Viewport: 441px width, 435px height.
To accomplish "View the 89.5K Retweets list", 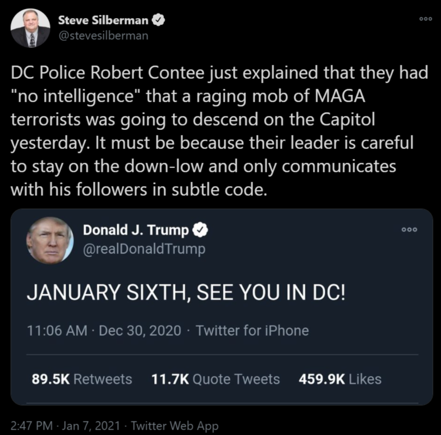I will click(82, 379).
